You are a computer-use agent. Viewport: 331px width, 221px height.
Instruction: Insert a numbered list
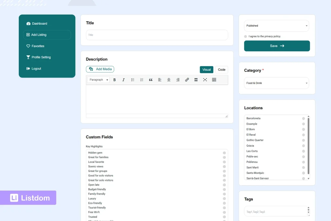click(142, 80)
